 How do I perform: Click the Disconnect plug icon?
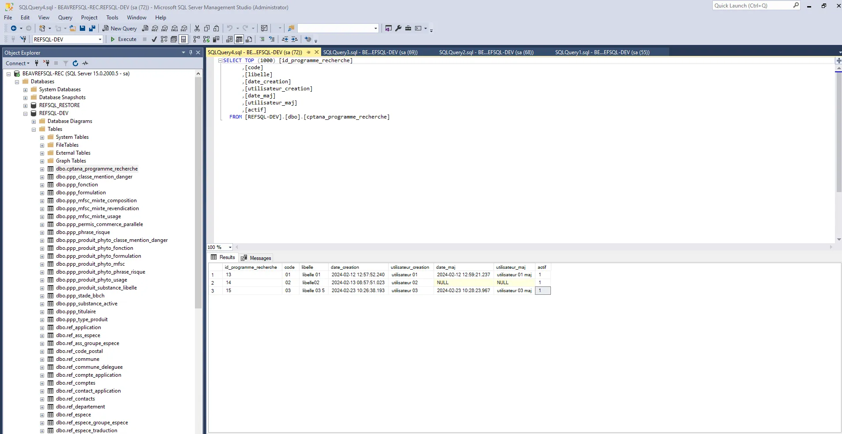click(46, 63)
